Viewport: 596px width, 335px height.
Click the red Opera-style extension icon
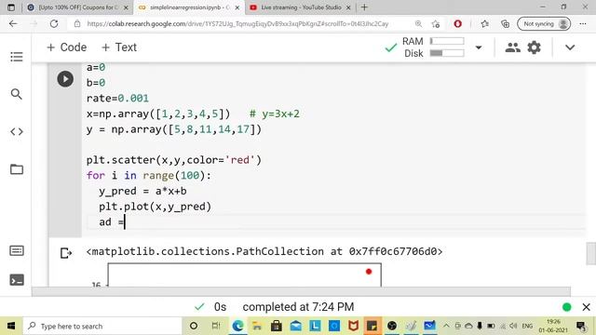pos(457,23)
